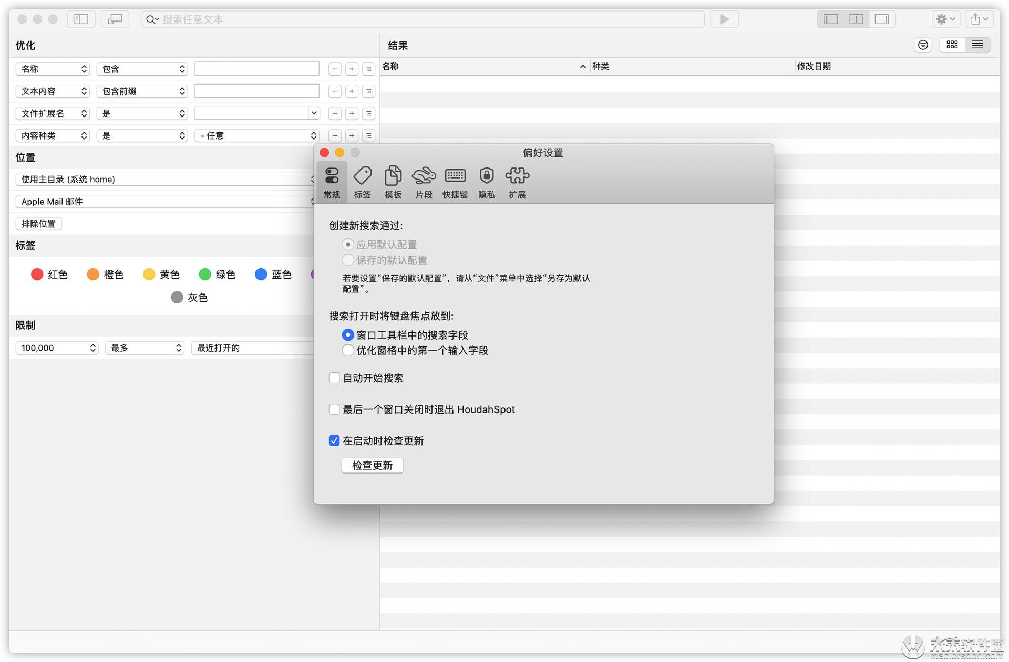Image resolution: width=1009 pixels, height=662 pixels.
Task: Select 优化窗格中的第一个输入字段 radio option
Action: pyautogui.click(x=347, y=350)
